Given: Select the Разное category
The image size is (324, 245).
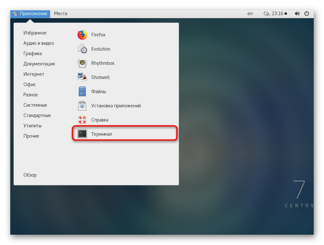Looking at the screenshot, I should (x=30, y=95).
